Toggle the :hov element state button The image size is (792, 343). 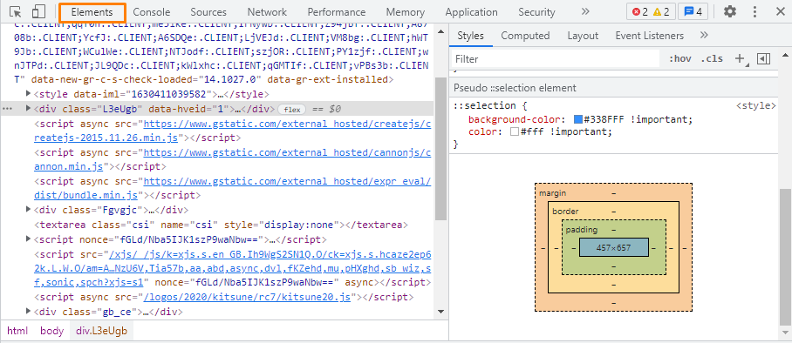tap(679, 59)
